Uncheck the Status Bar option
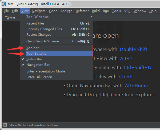 (56, 59)
